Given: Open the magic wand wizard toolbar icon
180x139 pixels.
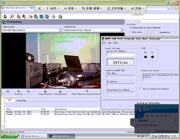Looking at the screenshot, I should 12,16.
